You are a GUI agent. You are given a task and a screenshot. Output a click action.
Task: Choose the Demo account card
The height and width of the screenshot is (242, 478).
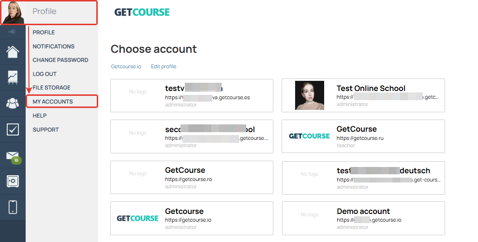[x=363, y=218]
